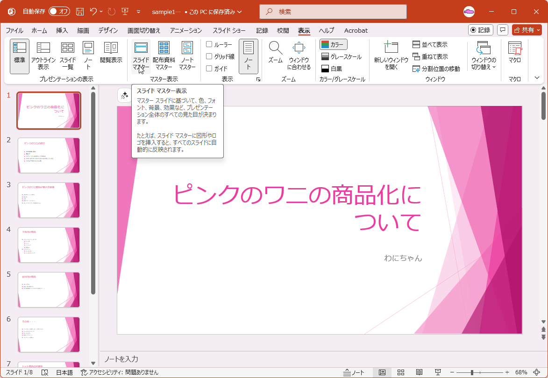Select slide 6 thumbnail

[49, 335]
